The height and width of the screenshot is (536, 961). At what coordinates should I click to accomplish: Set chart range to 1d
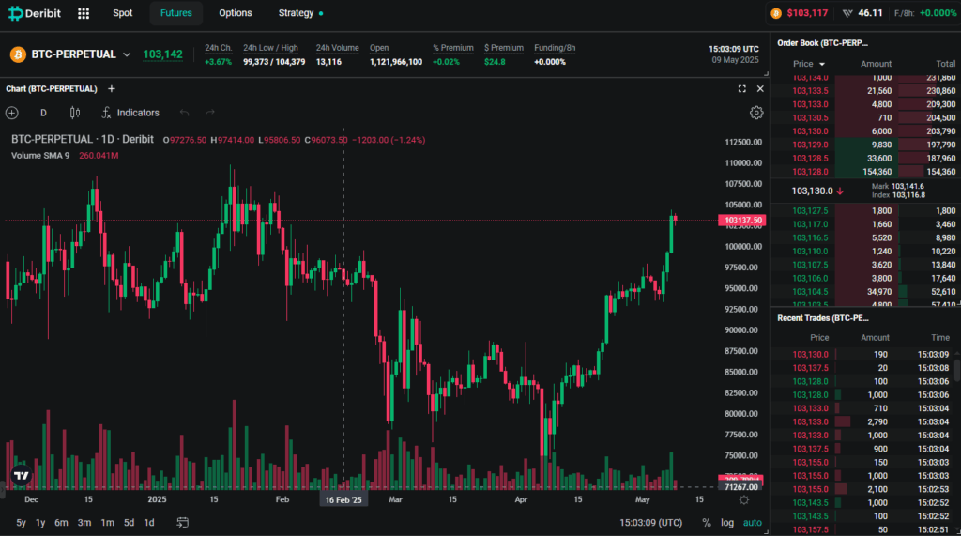pyautogui.click(x=149, y=523)
